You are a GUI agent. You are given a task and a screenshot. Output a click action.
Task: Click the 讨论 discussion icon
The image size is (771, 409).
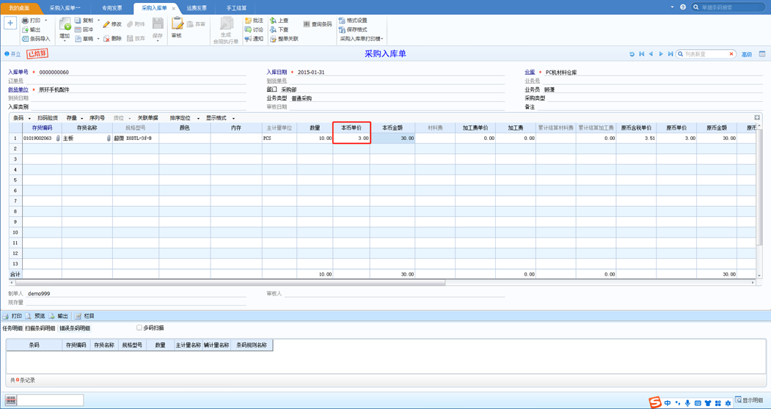248,29
